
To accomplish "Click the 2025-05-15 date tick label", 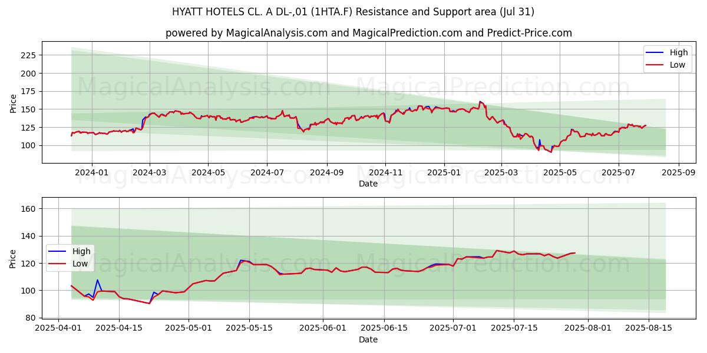I will pyautogui.click(x=249, y=328).
